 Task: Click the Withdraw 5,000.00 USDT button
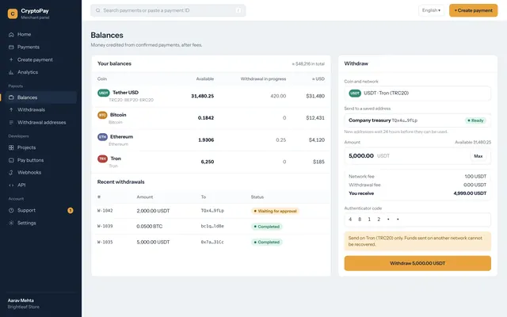click(x=417, y=263)
